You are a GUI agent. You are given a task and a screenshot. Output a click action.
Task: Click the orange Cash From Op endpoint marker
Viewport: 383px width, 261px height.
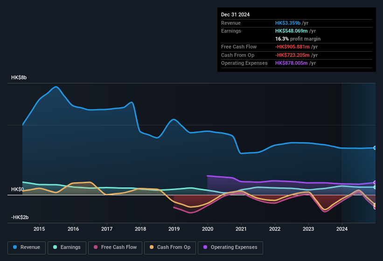point(375,205)
